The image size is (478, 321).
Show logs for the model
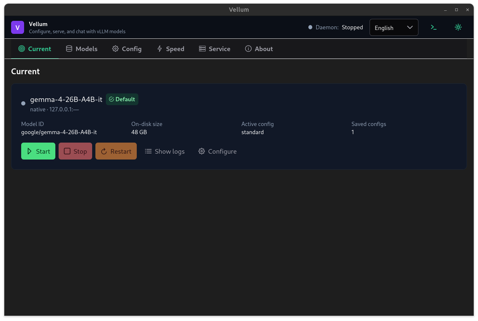click(165, 151)
